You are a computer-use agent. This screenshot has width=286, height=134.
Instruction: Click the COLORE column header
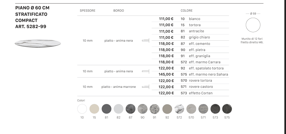click(x=187, y=11)
